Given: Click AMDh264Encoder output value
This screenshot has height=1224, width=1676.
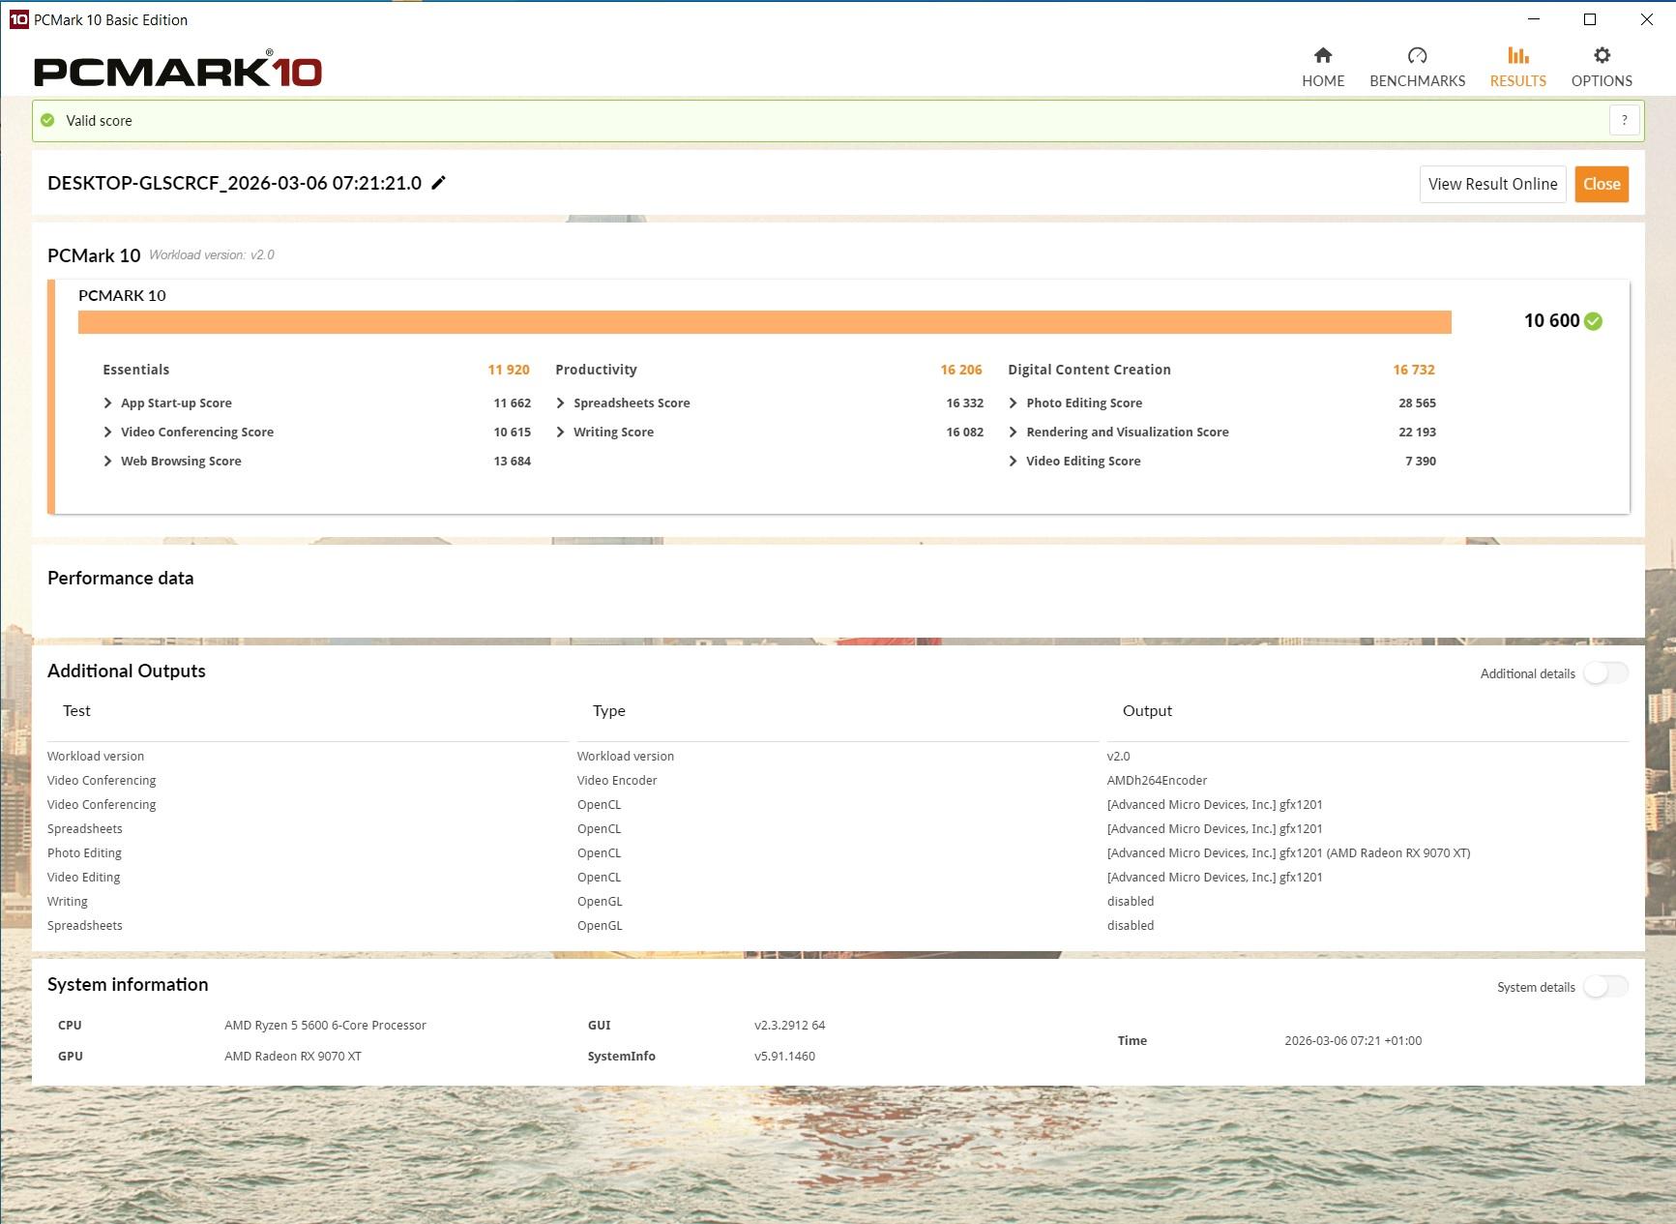Looking at the screenshot, I should 1157,780.
